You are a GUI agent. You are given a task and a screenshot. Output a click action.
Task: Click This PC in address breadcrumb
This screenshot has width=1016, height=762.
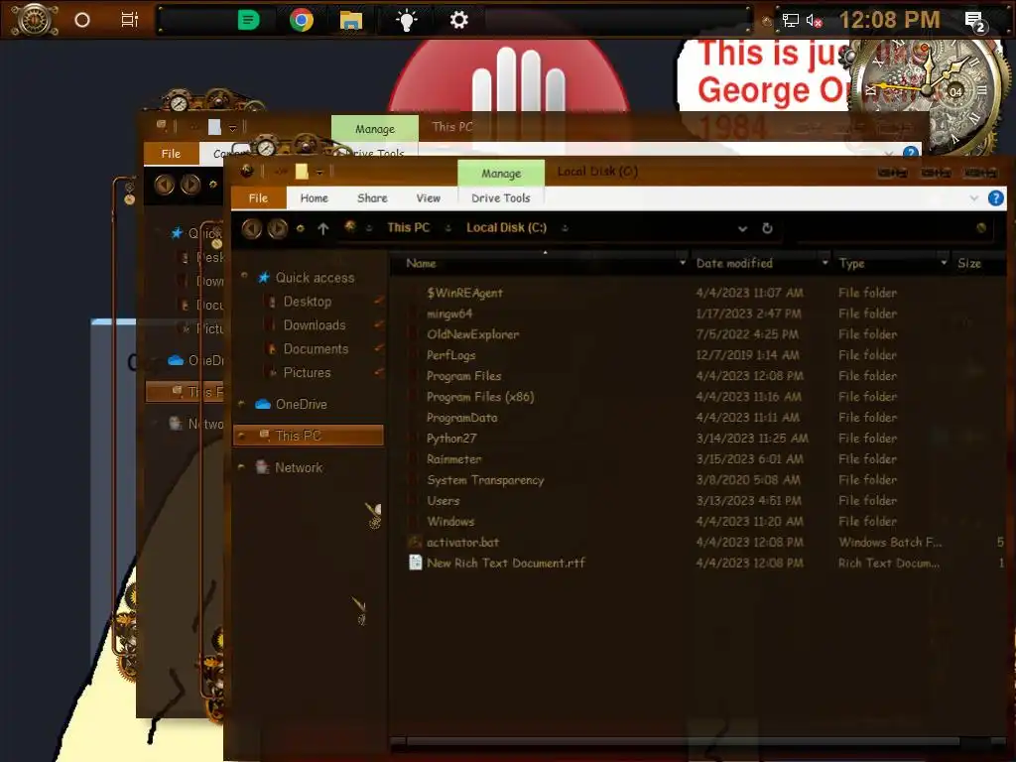pyautogui.click(x=408, y=227)
